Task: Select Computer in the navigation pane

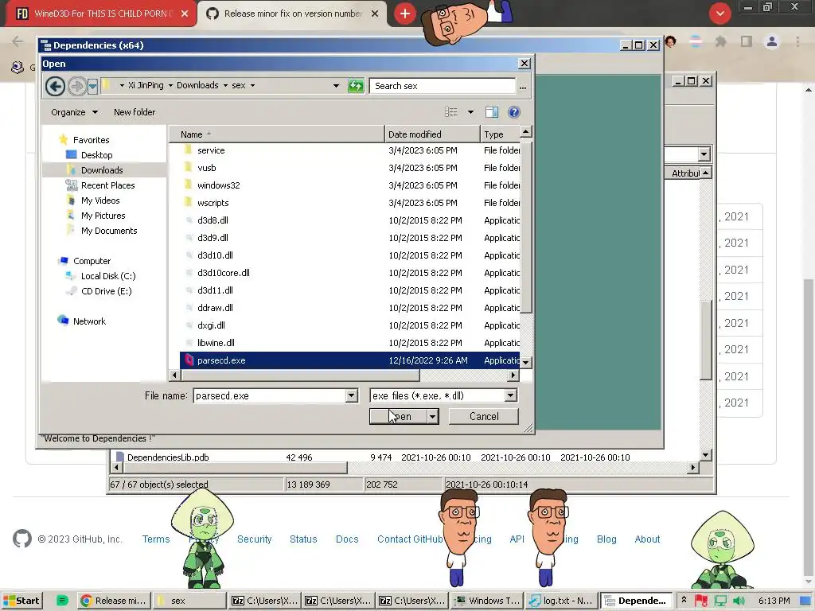Action: click(x=92, y=261)
